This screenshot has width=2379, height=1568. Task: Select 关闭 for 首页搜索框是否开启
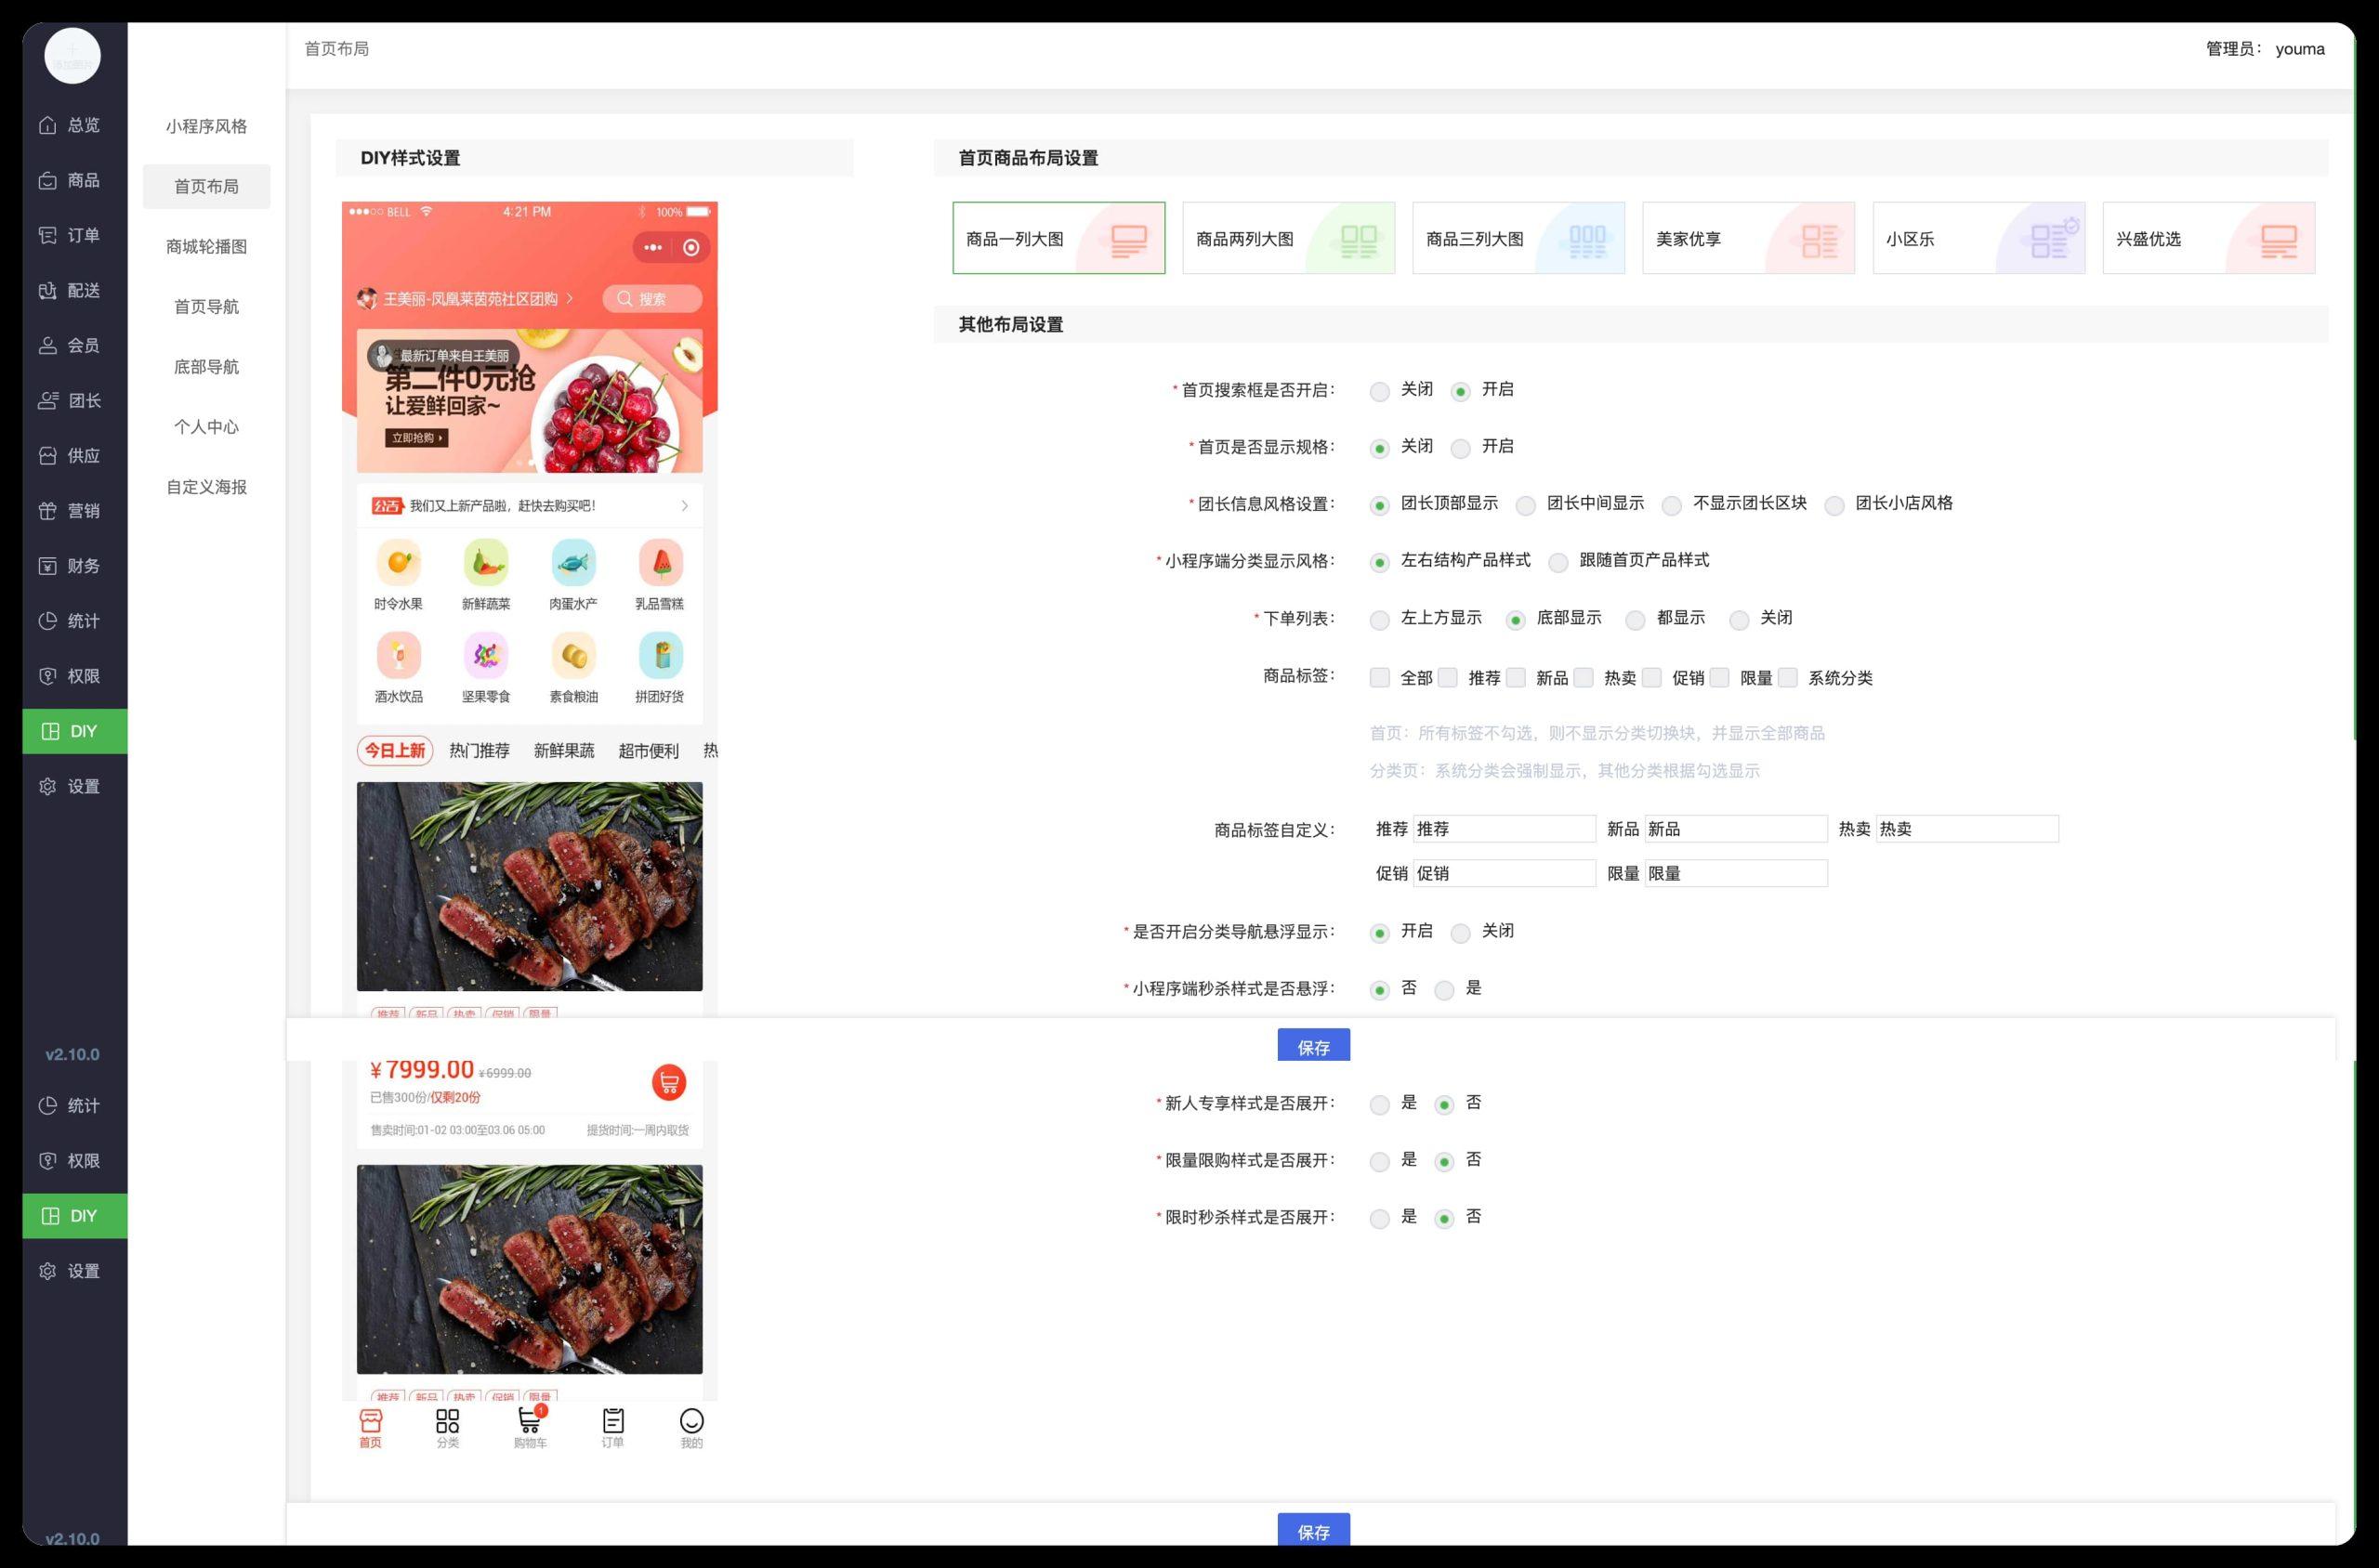click(x=1380, y=391)
